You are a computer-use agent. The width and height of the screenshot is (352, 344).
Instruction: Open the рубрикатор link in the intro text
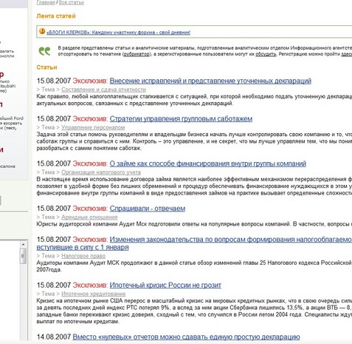pyautogui.click(x=136, y=54)
